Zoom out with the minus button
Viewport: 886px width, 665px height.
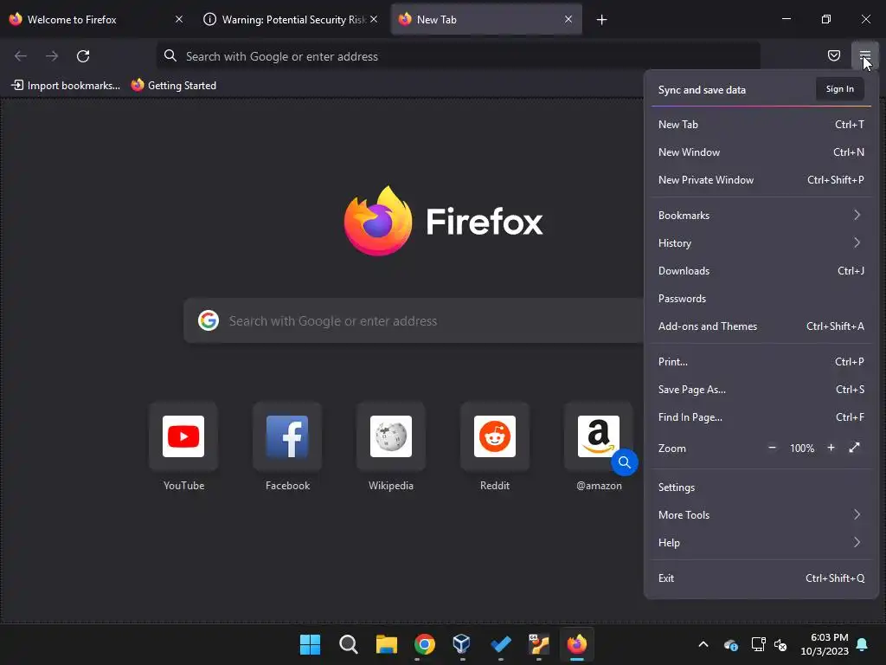[772, 448]
